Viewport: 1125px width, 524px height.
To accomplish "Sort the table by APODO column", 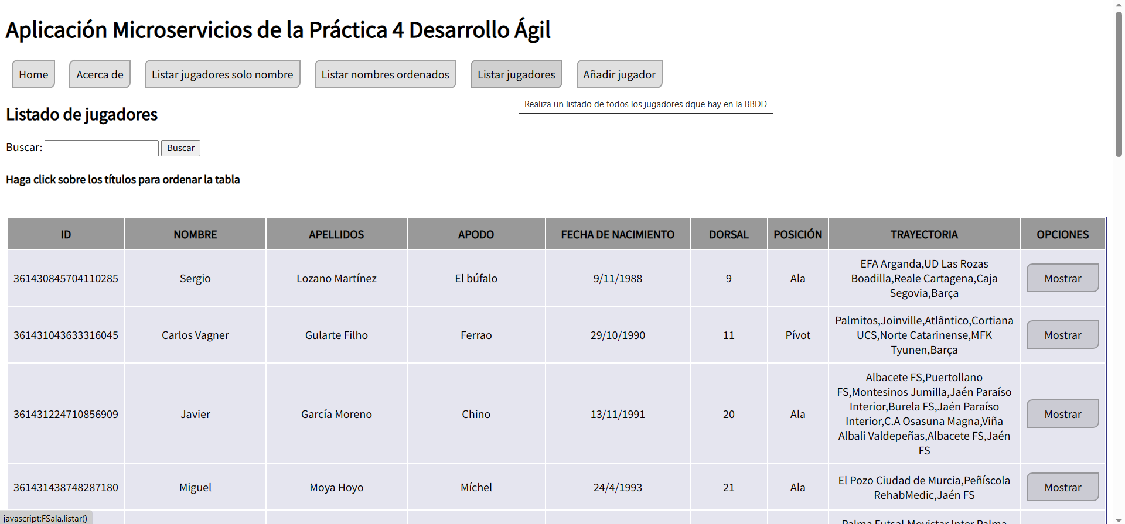I will (476, 234).
